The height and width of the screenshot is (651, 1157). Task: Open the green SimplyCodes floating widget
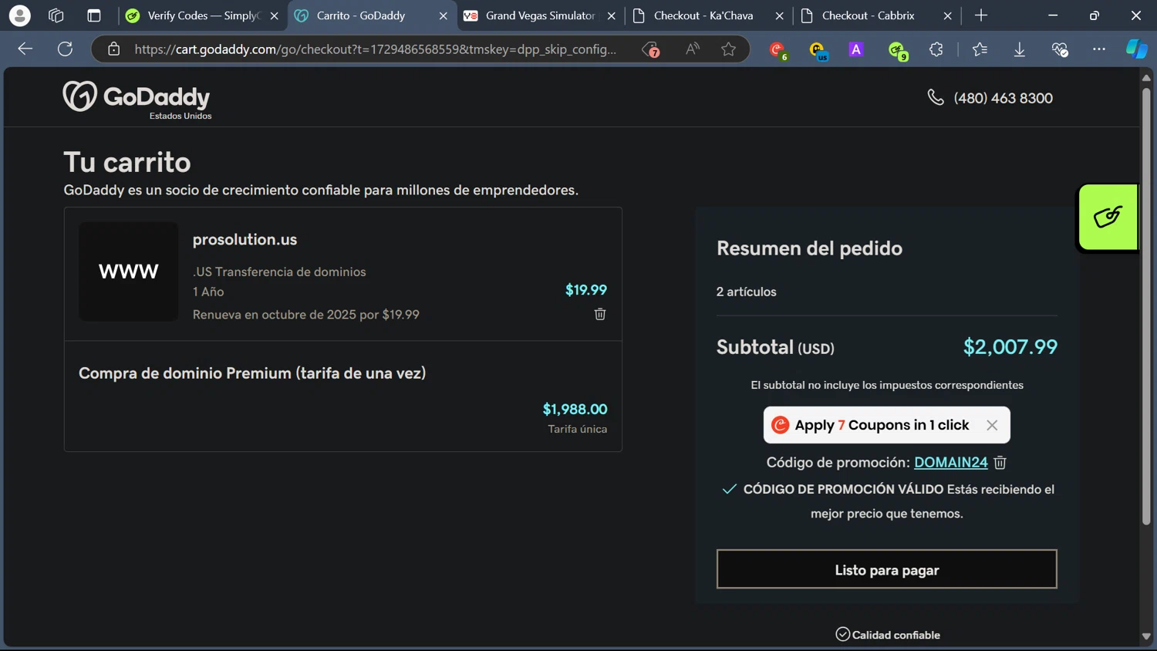(x=1108, y=218)
